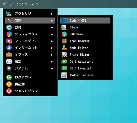Viewport: 137px width, 123px height.
Task: Choose シャットダウン to shut down
Action: coord(30,91)
